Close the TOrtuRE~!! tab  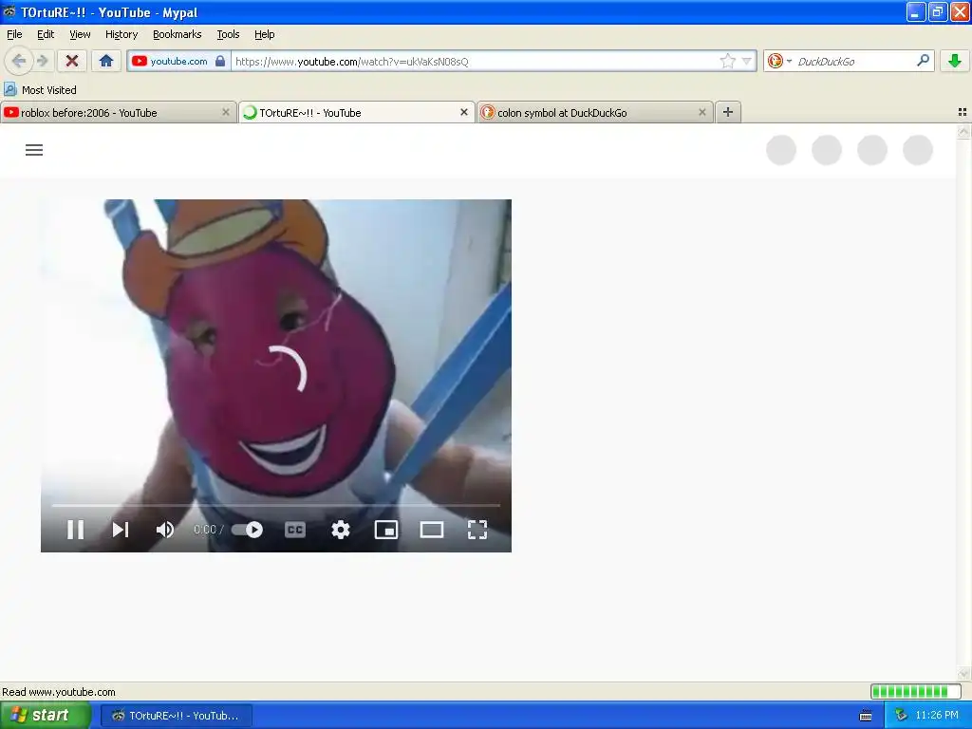(463, 112)
